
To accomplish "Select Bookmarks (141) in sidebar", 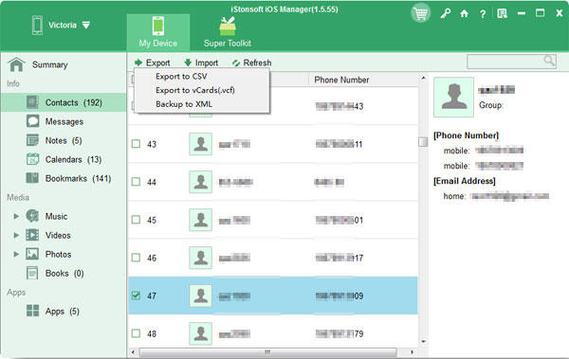I will 64,178.
